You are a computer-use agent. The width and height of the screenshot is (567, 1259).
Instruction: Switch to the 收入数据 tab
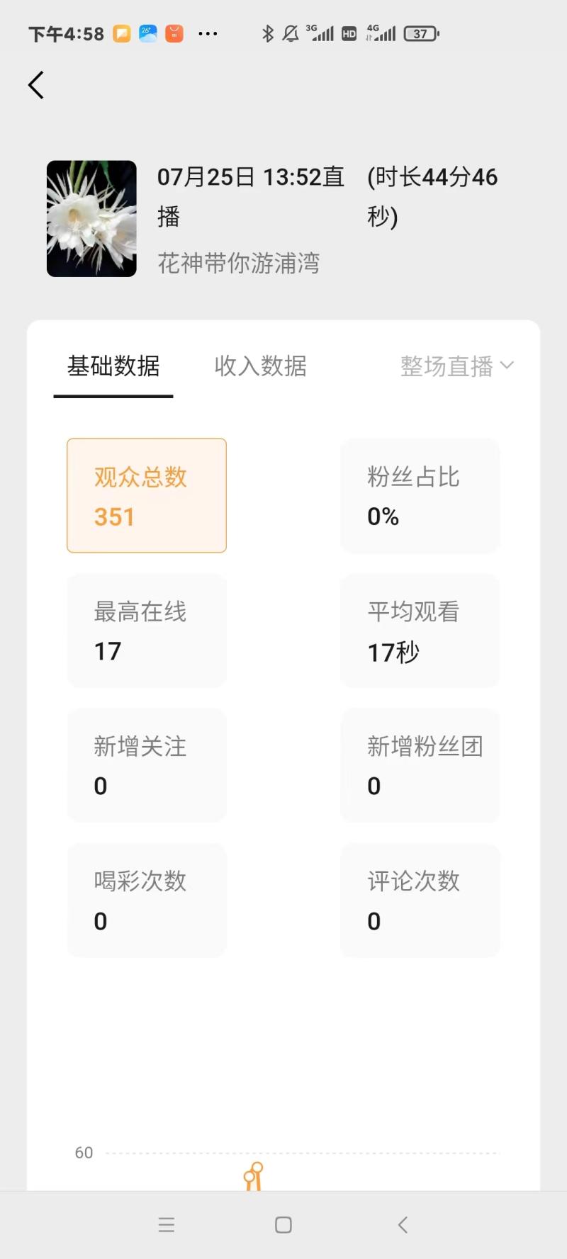pos(260,366)
